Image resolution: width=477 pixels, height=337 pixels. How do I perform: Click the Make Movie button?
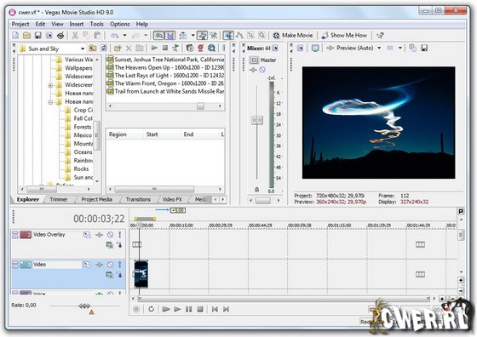(x=293, y=36)
